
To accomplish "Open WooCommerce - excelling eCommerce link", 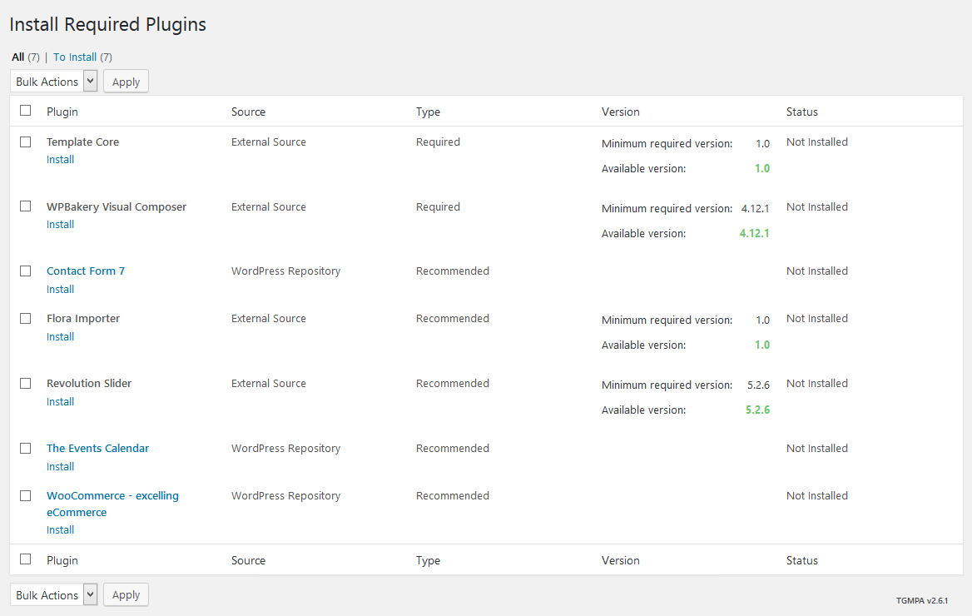I will 112,496.
